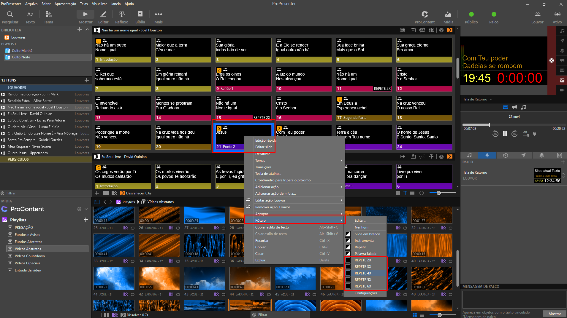
Task: Open the Apresentação menu
Action: [x=65, y=4]
